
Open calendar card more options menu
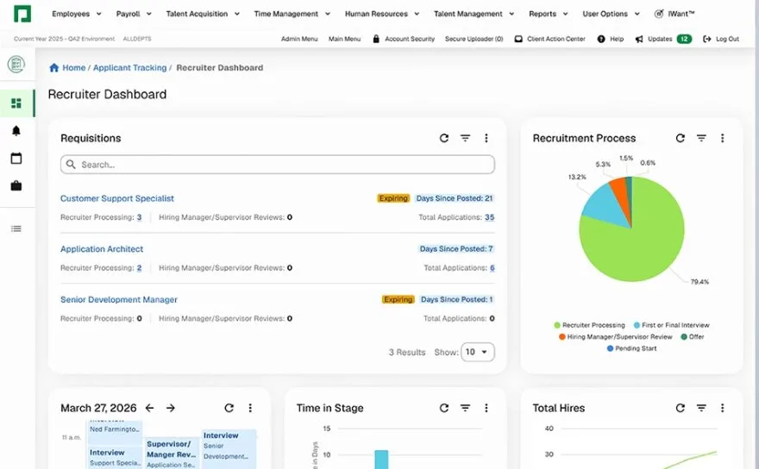[x=250, y=408]
